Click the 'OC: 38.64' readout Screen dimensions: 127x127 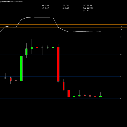pos(87,6)
